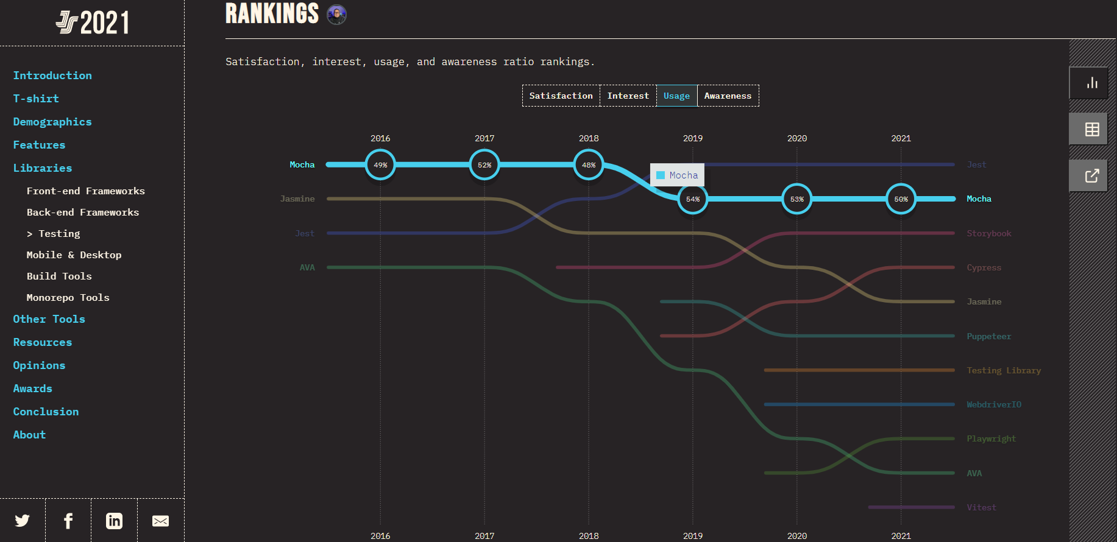Navigate to Back-end Frameworks

[x=83, y=213]
